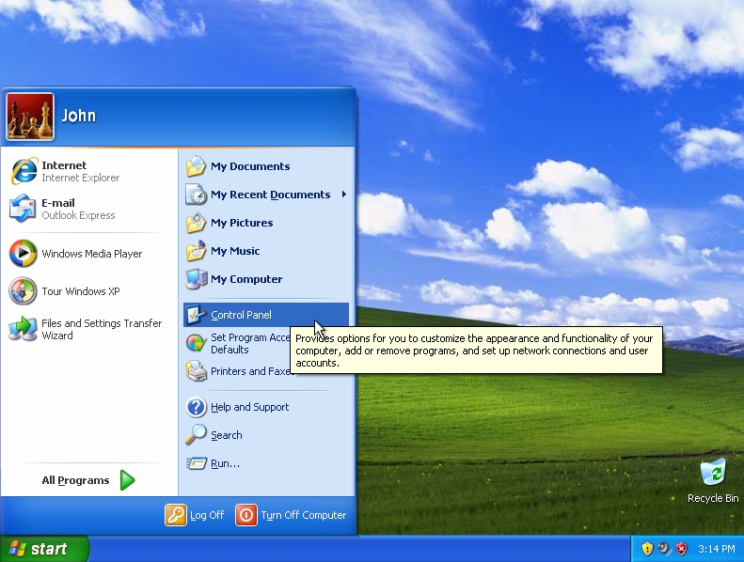The width and height of the screenshot is (744, 562).
Task: Select the Internet menu entry
Action: pos(89,171)
